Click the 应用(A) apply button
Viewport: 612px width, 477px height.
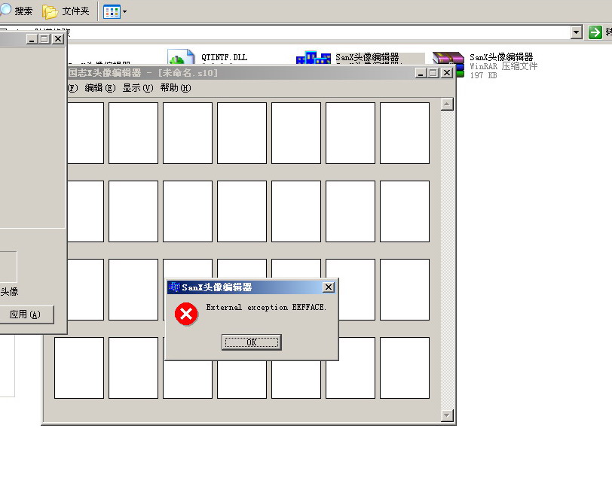(26, 314)
